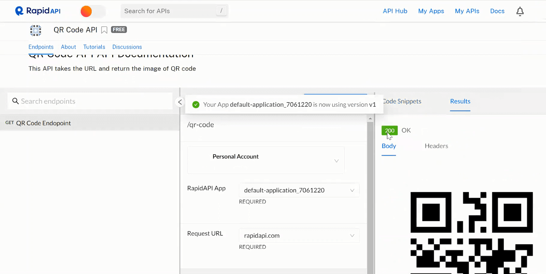This screenshot has width=546, height=274.
Task: Select the GET QR Code Endpoint
Action: coord(89,123)
